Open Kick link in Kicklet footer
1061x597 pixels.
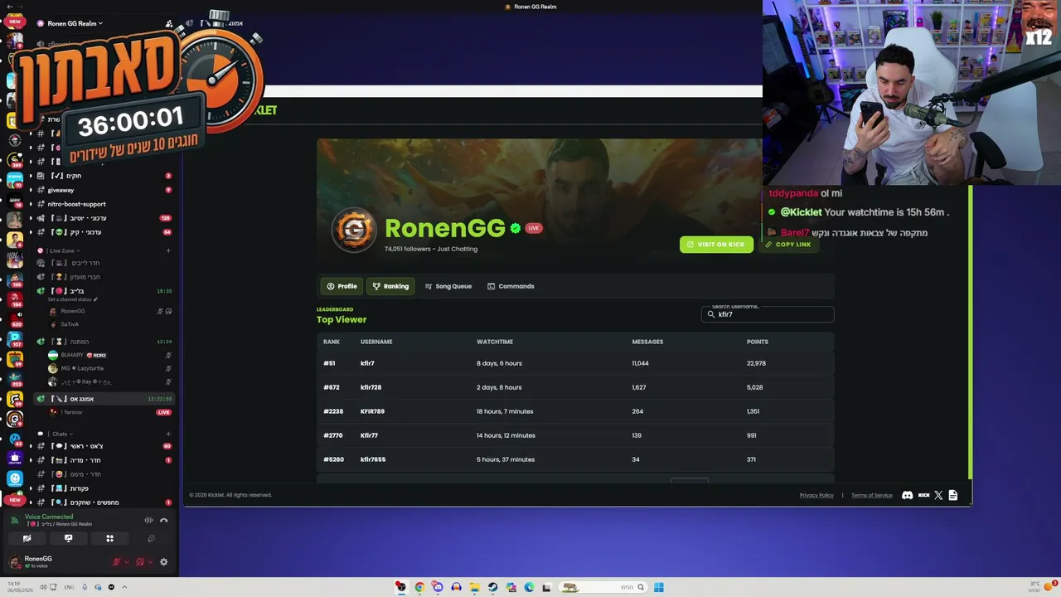[x=923, y=495]
